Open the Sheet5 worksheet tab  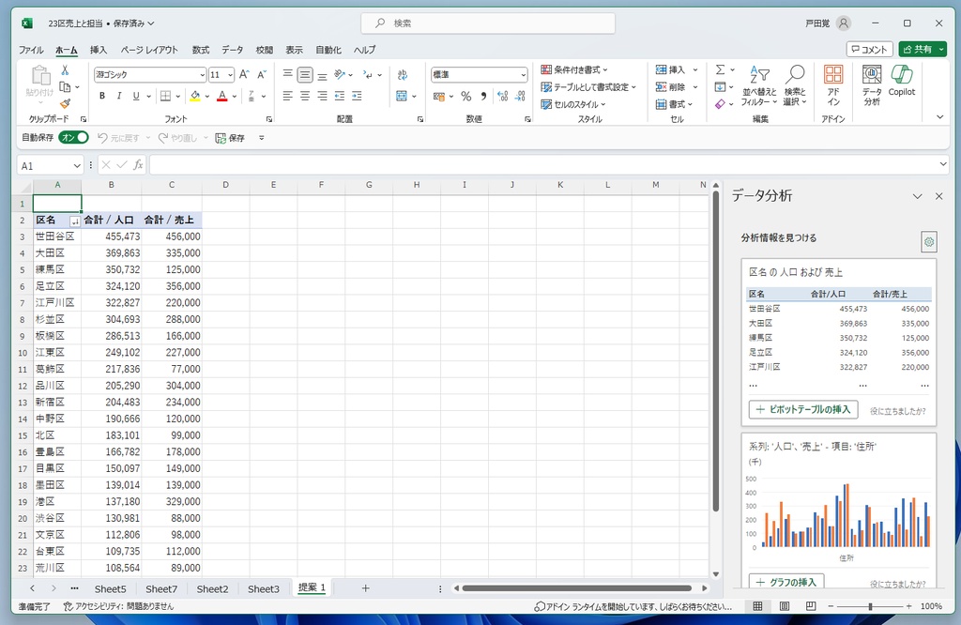(111, 588)
